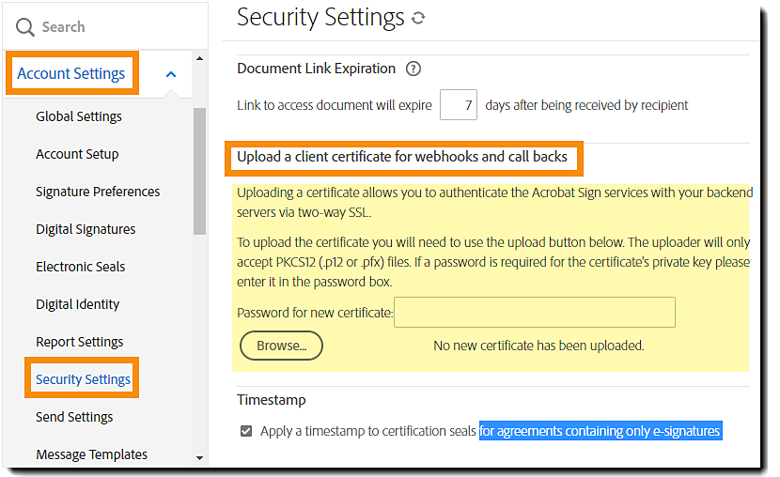Screen dimensions: 780x477
Task: Open the Account Settings menu heading
Action: (71, 73)
